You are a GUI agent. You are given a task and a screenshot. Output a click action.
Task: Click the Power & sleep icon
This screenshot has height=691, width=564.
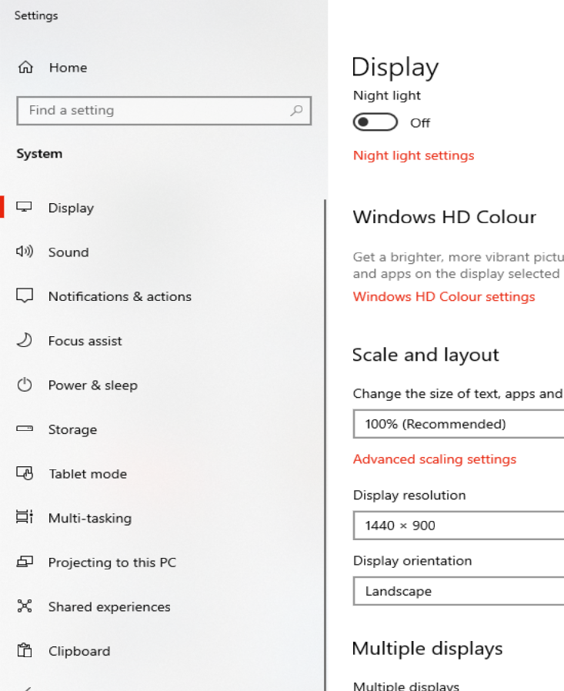(24, 385)
